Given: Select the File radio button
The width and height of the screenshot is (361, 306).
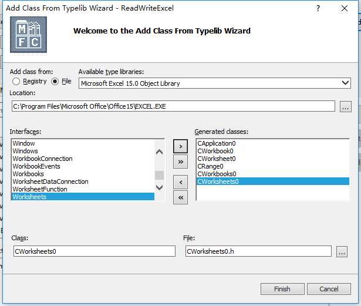Looking at the screenshot, I should point(61,81).
